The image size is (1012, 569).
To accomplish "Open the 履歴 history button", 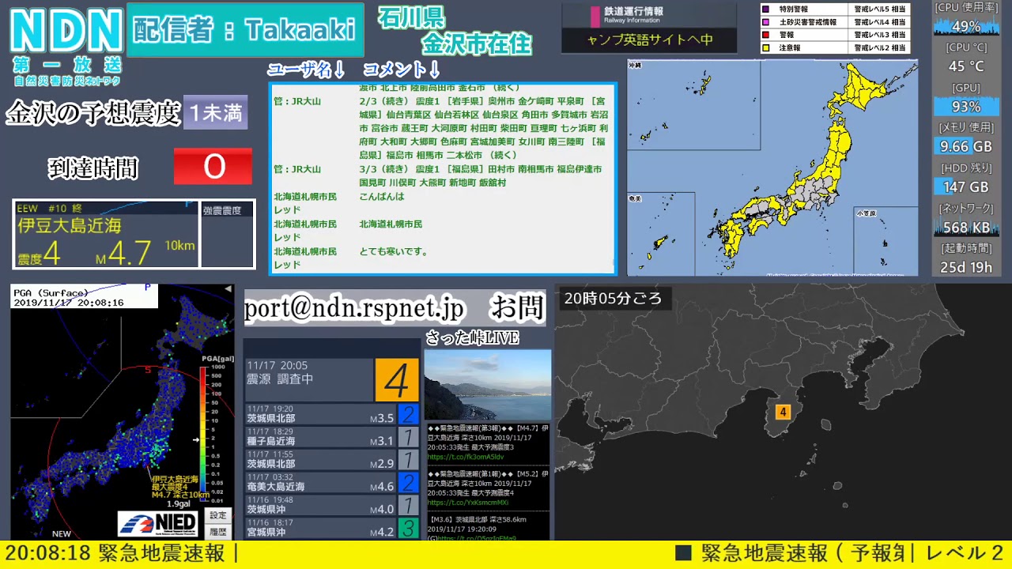I will pos(217,532).
